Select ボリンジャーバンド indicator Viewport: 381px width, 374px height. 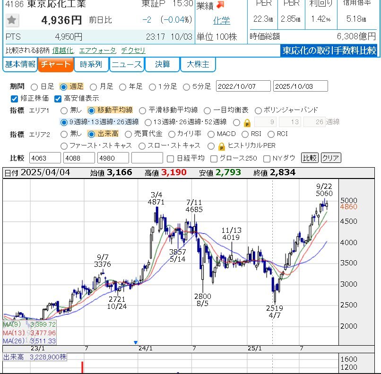pyautogui.click(x=258, y=110)
